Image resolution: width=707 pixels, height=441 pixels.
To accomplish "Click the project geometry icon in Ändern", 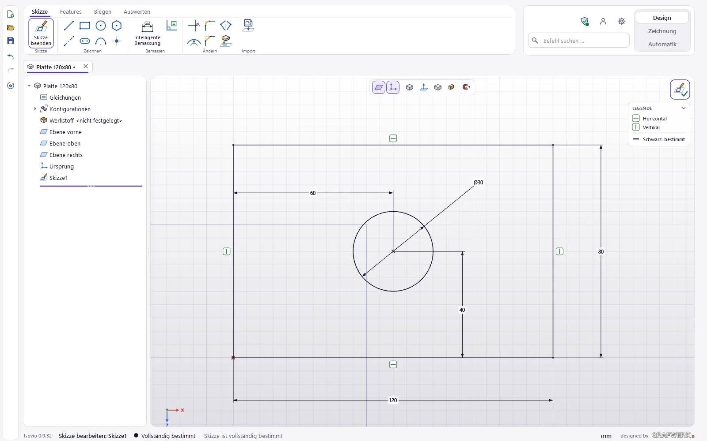I will (226, 41).
